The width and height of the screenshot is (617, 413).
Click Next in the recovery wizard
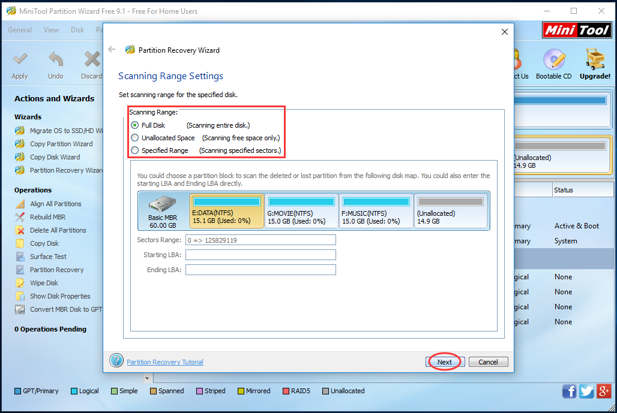(x=445, y=362)
